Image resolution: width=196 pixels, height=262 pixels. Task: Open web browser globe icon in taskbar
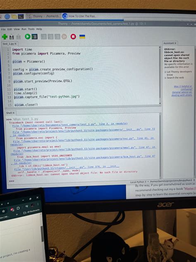(7, 17)
